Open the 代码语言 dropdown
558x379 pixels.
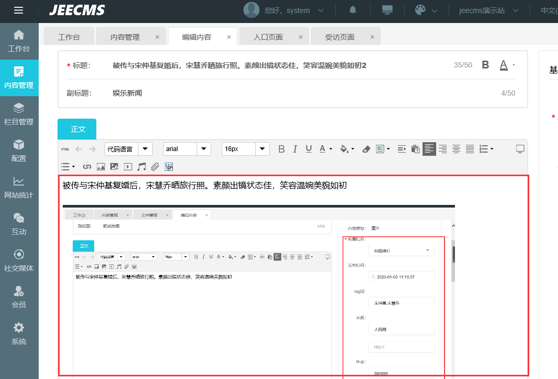[x=128, y=149]
